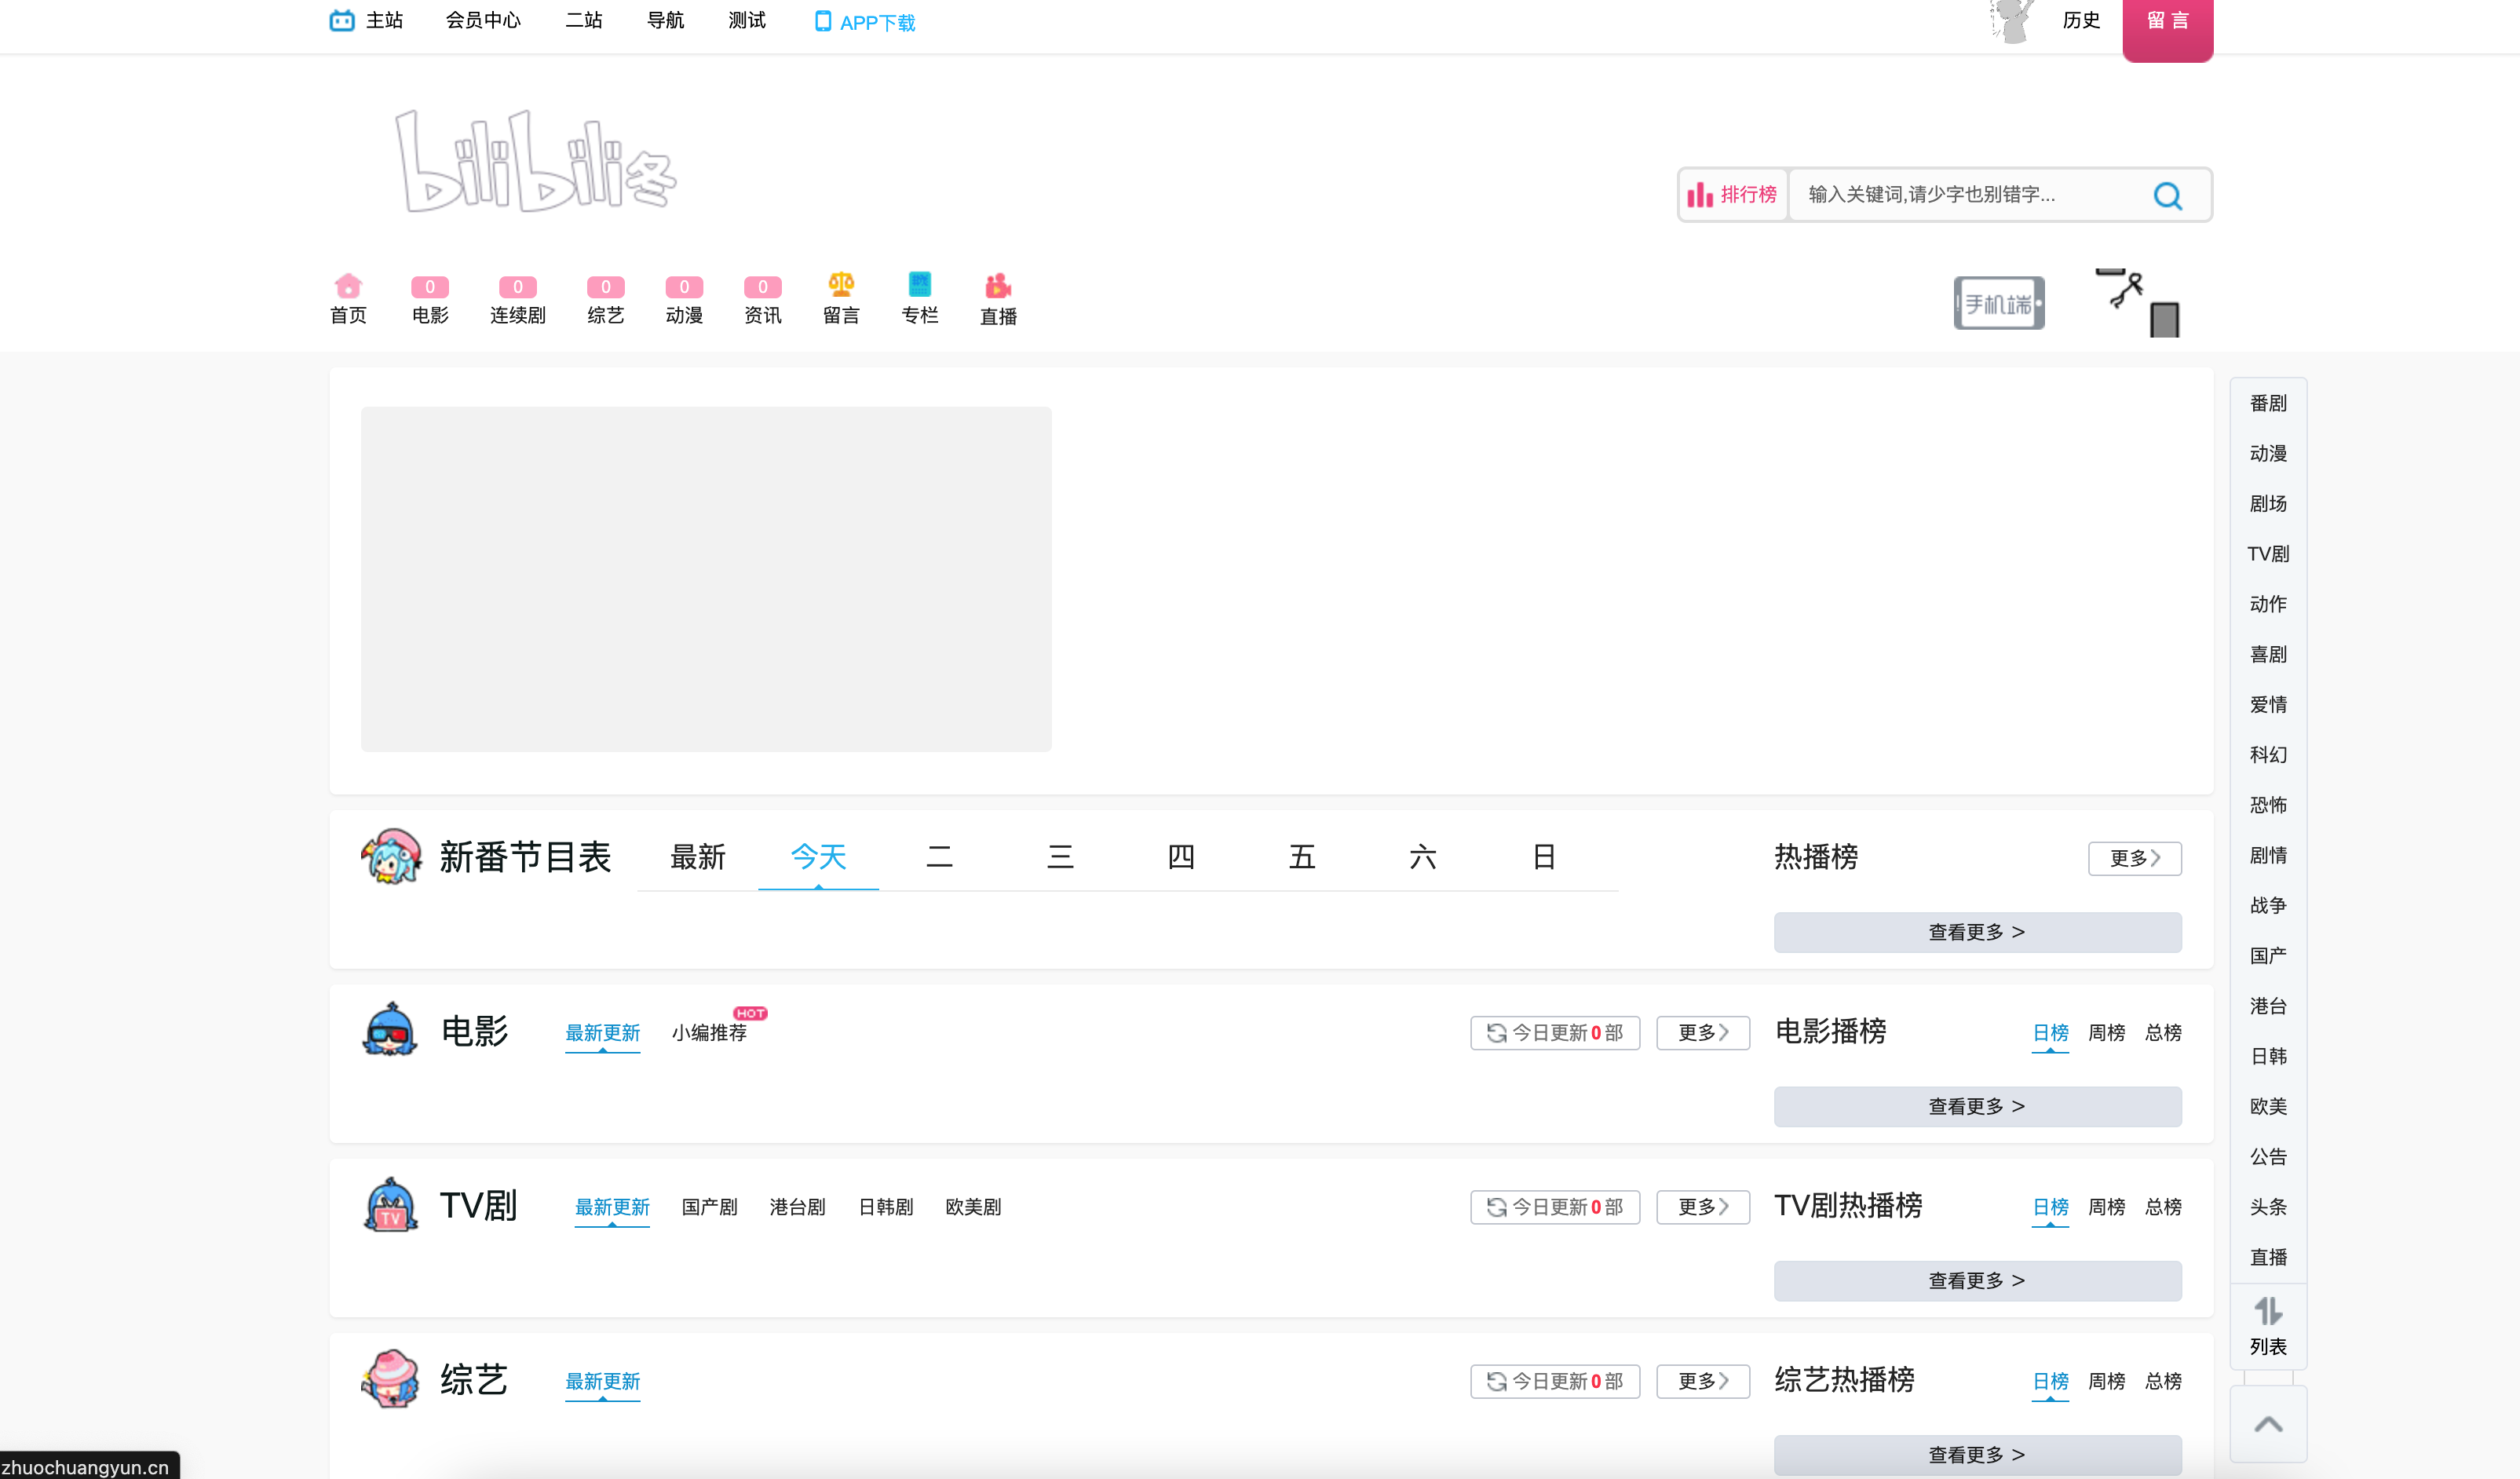Open 历史 in top bar
2520x1479 pixels.
tap(2081, 20)
